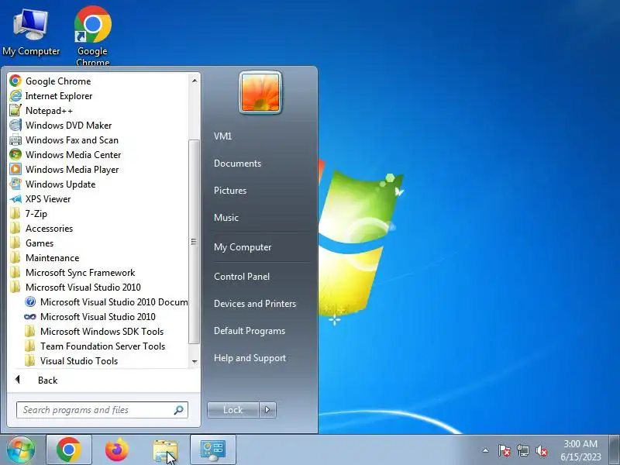Image resolution: width=620 pixels, height=465 pixels.
Task: Click the Action Center flag tray icon
Action: click(x=505, y=450)
